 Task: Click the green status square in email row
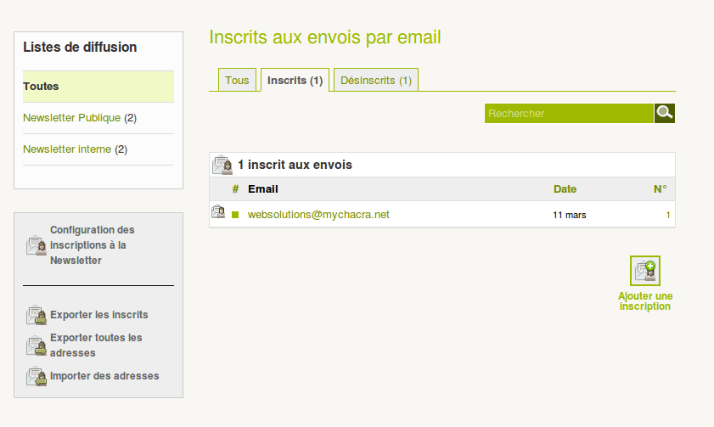pos(235,215)
